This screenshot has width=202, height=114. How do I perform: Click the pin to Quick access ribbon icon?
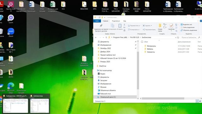coord(101,26)
